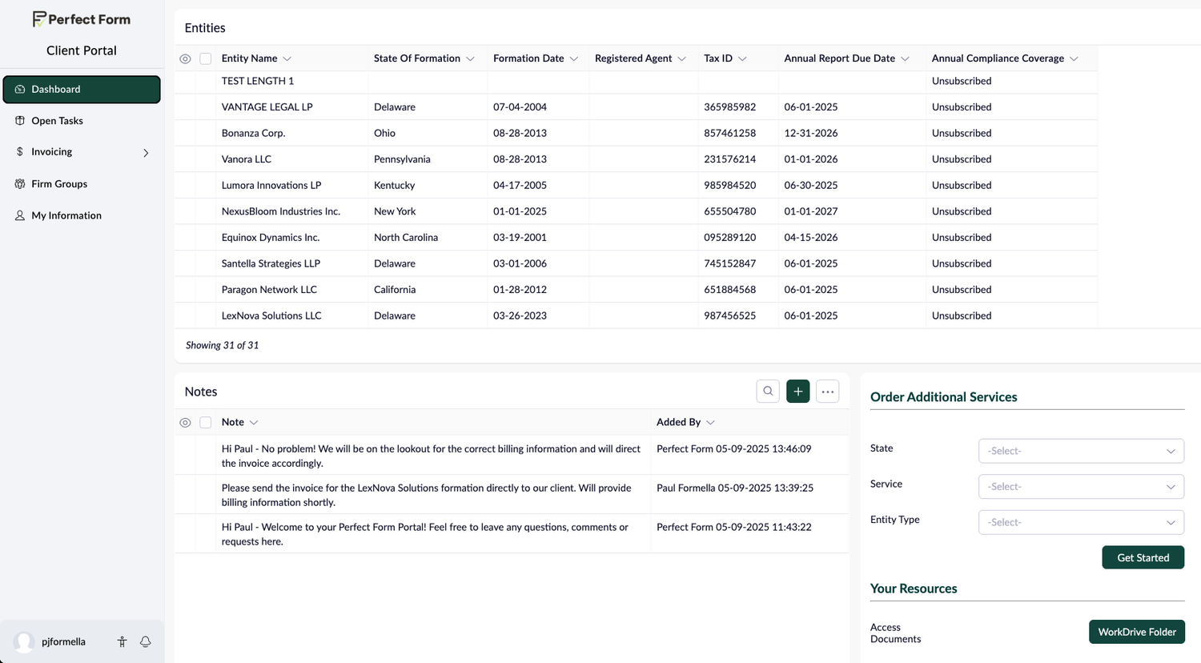Open the Annual Report Due Date column dropdown
1201x663 pixels.
pyautogui.click(x=905, y=58)
